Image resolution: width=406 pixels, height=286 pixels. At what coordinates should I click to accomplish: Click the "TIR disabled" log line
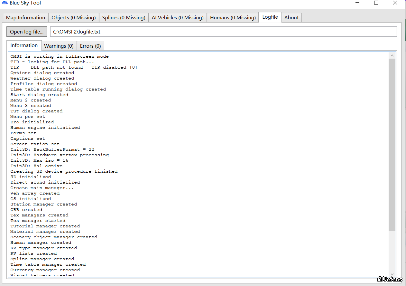(x=74, y=67)
